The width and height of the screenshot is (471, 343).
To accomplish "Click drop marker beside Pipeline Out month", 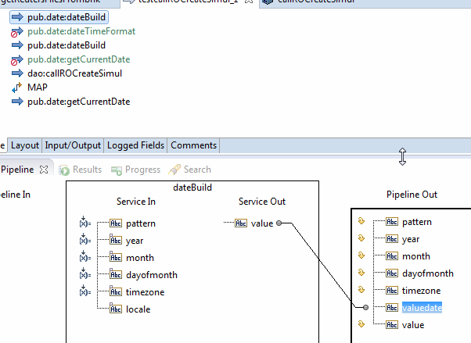I will [x=361, y=255].
